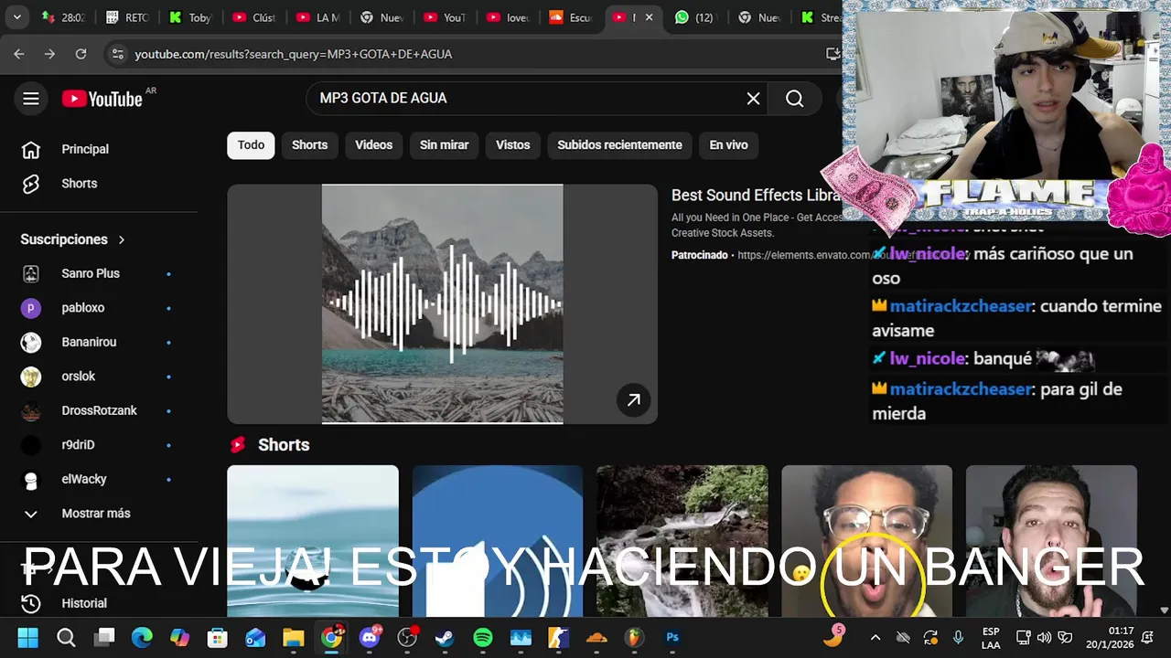Screen dimensions: 1171x658
Task: Open the Windows Start button
Action: click(27, 637)
